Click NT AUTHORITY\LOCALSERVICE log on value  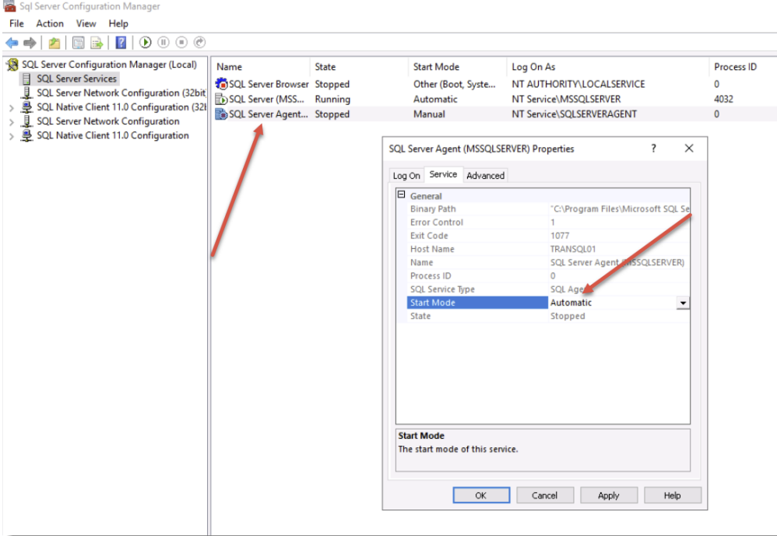click(578, 84)
